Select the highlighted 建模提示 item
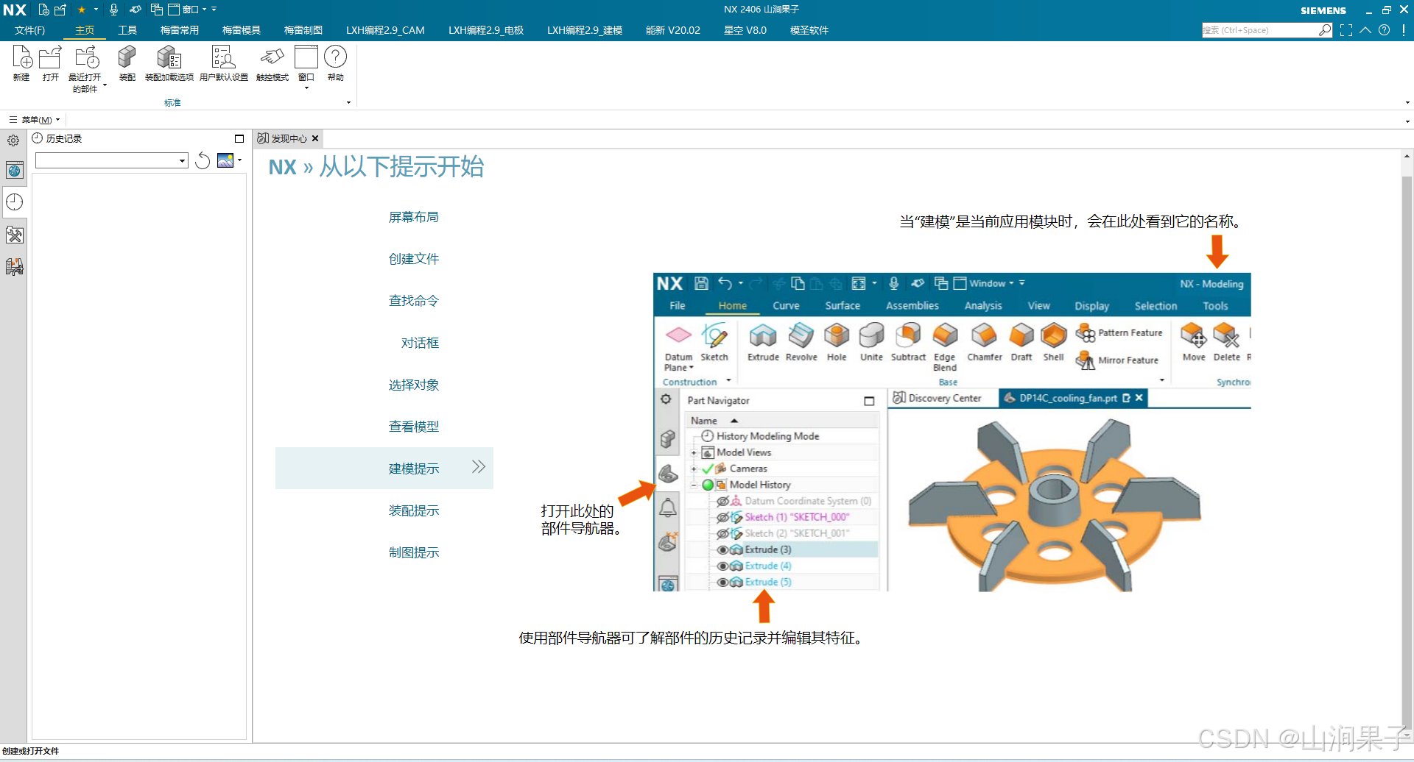This screenshot has height=762, width=1414. pos(384,469)
